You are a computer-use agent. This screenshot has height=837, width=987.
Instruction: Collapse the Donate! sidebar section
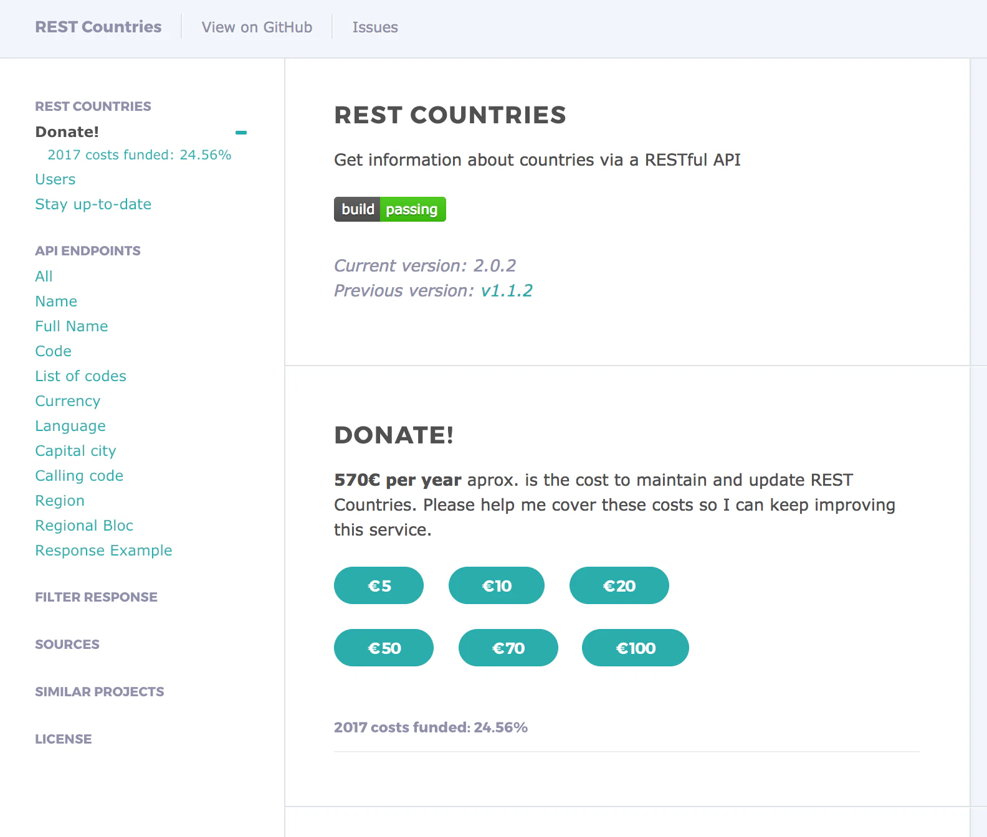click(242, 132)
